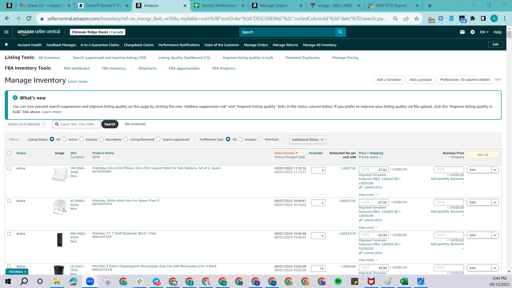Open the Seller Central hamburger menu

pos(6,32)
